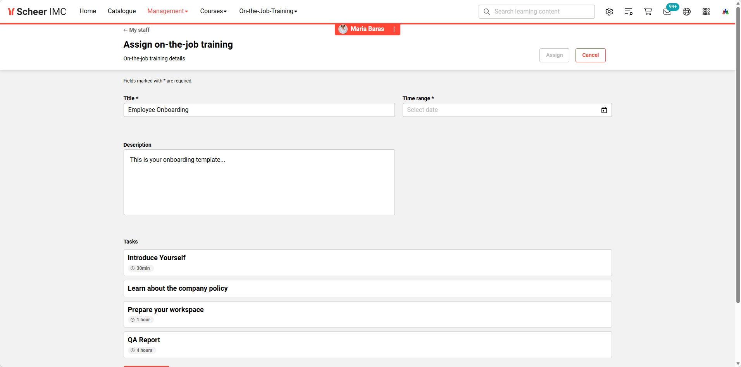Select the Introduce Yourself task
This screenshot has width=741, height=367.
[367, 263]
